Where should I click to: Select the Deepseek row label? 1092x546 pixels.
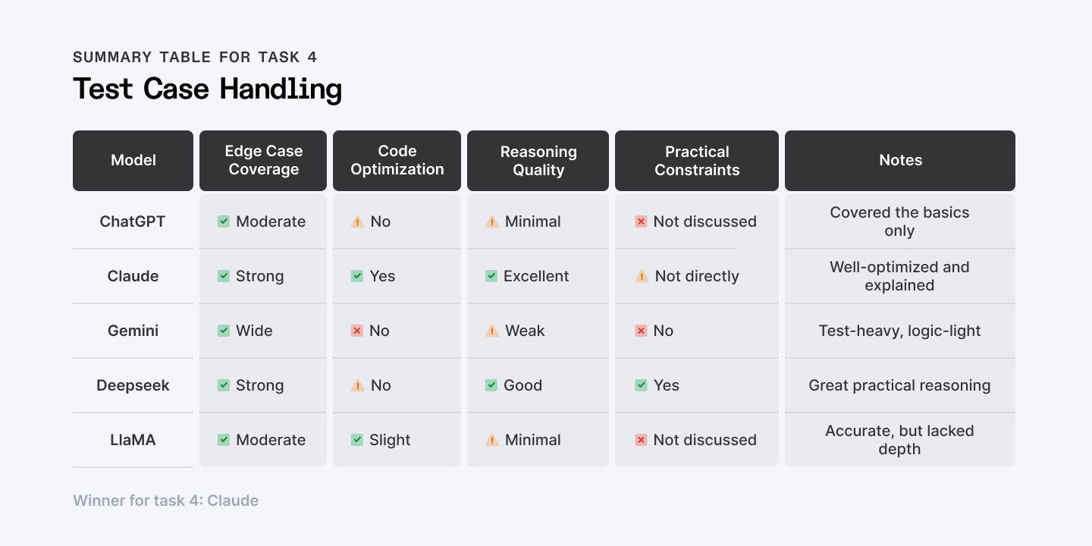[133, 385]
